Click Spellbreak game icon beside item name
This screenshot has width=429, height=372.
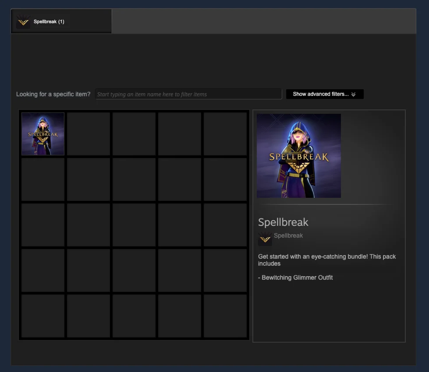(x=265, y=239)
